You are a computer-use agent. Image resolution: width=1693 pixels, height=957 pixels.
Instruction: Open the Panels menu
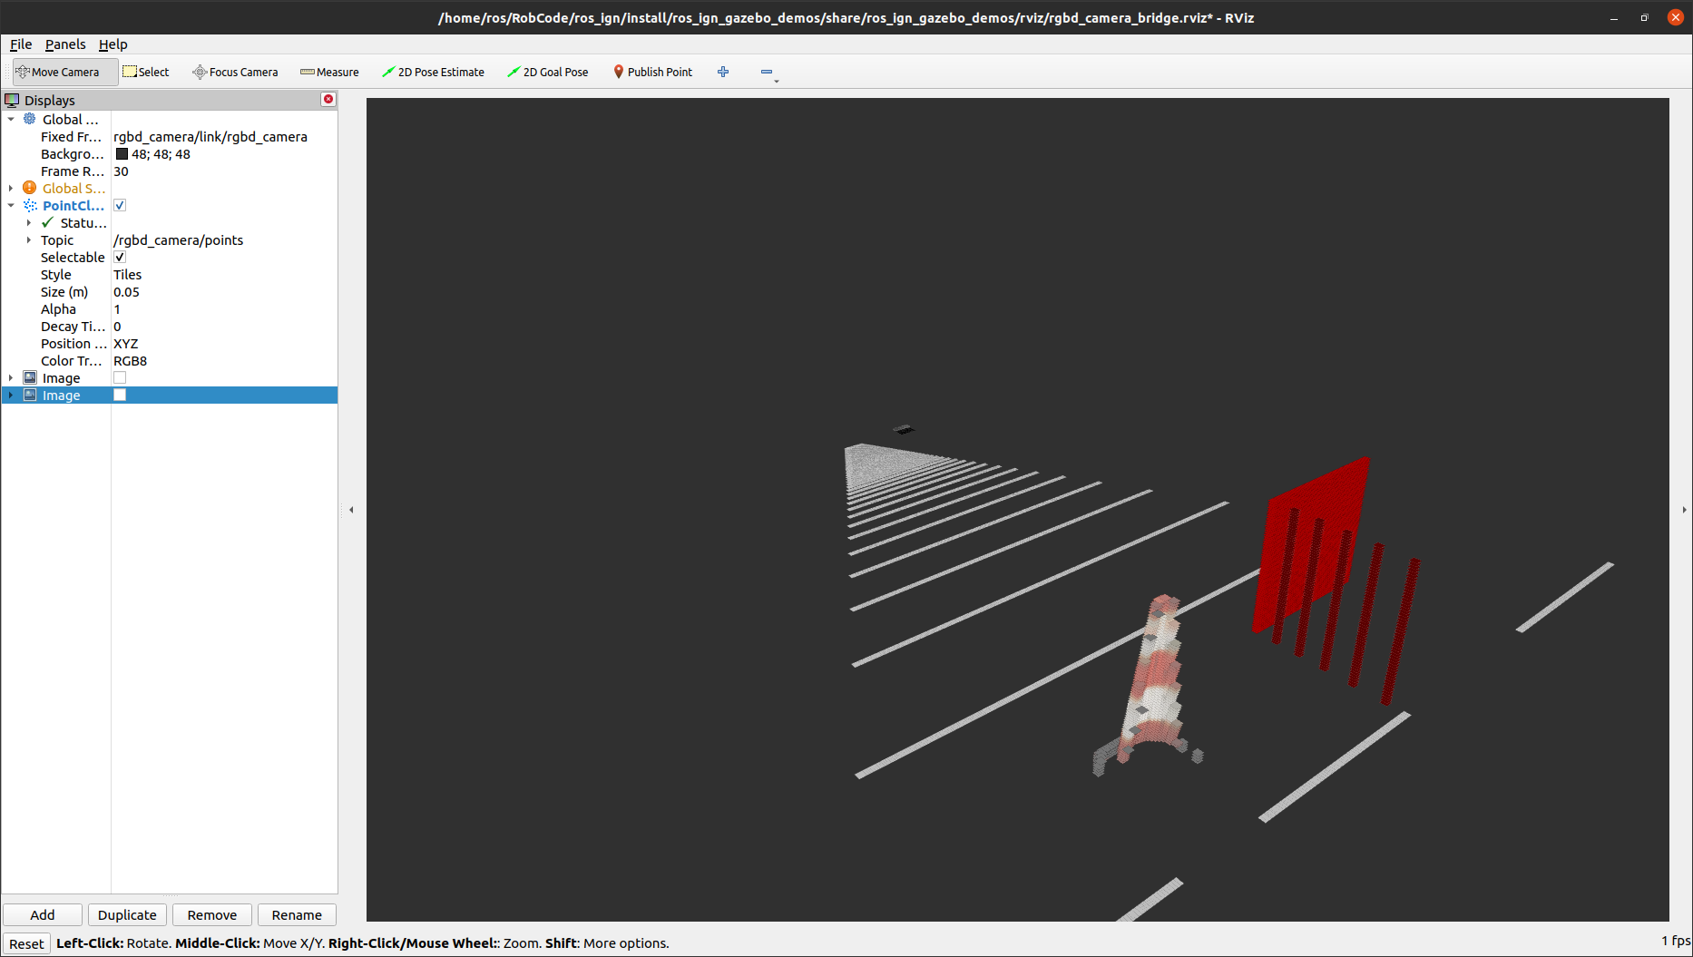point(64,44)
